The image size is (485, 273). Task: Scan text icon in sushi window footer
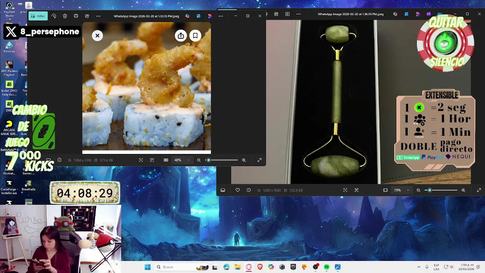click(x=152, y=160)
